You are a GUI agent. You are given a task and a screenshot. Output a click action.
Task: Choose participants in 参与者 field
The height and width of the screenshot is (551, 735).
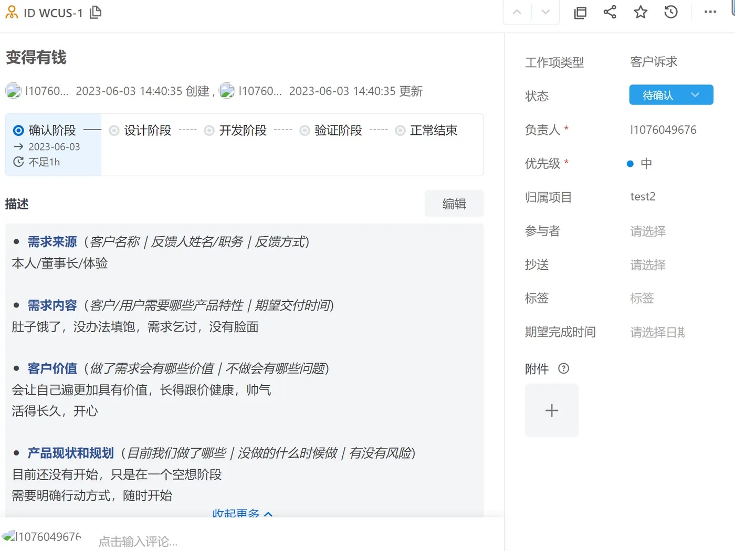(648, 231)
